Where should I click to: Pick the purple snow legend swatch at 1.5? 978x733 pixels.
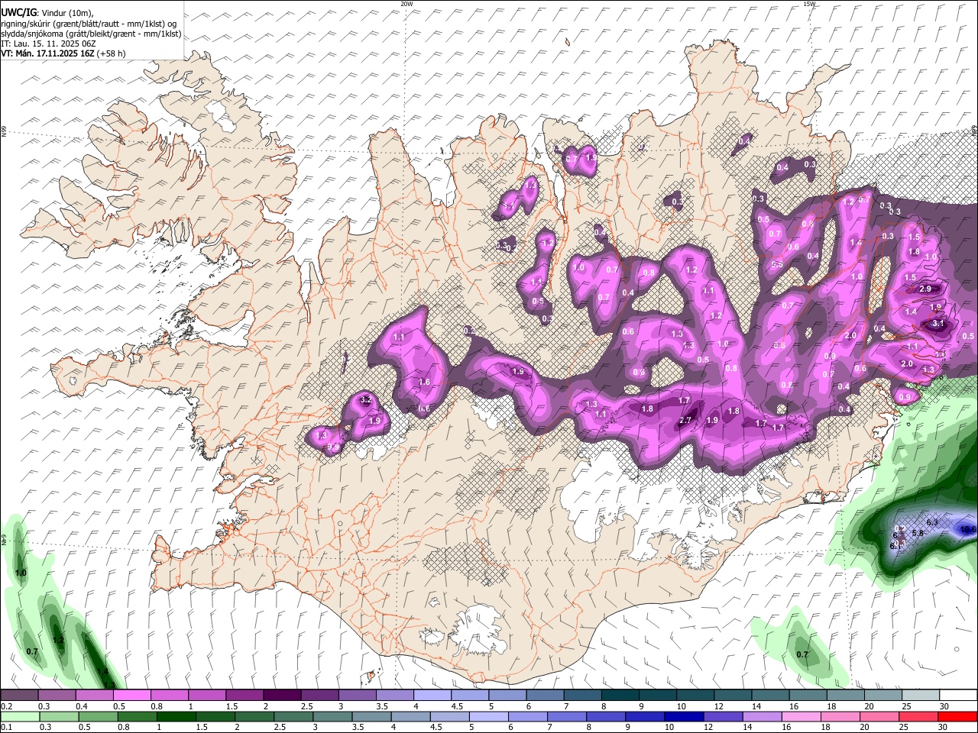click(x=245, y=695)
